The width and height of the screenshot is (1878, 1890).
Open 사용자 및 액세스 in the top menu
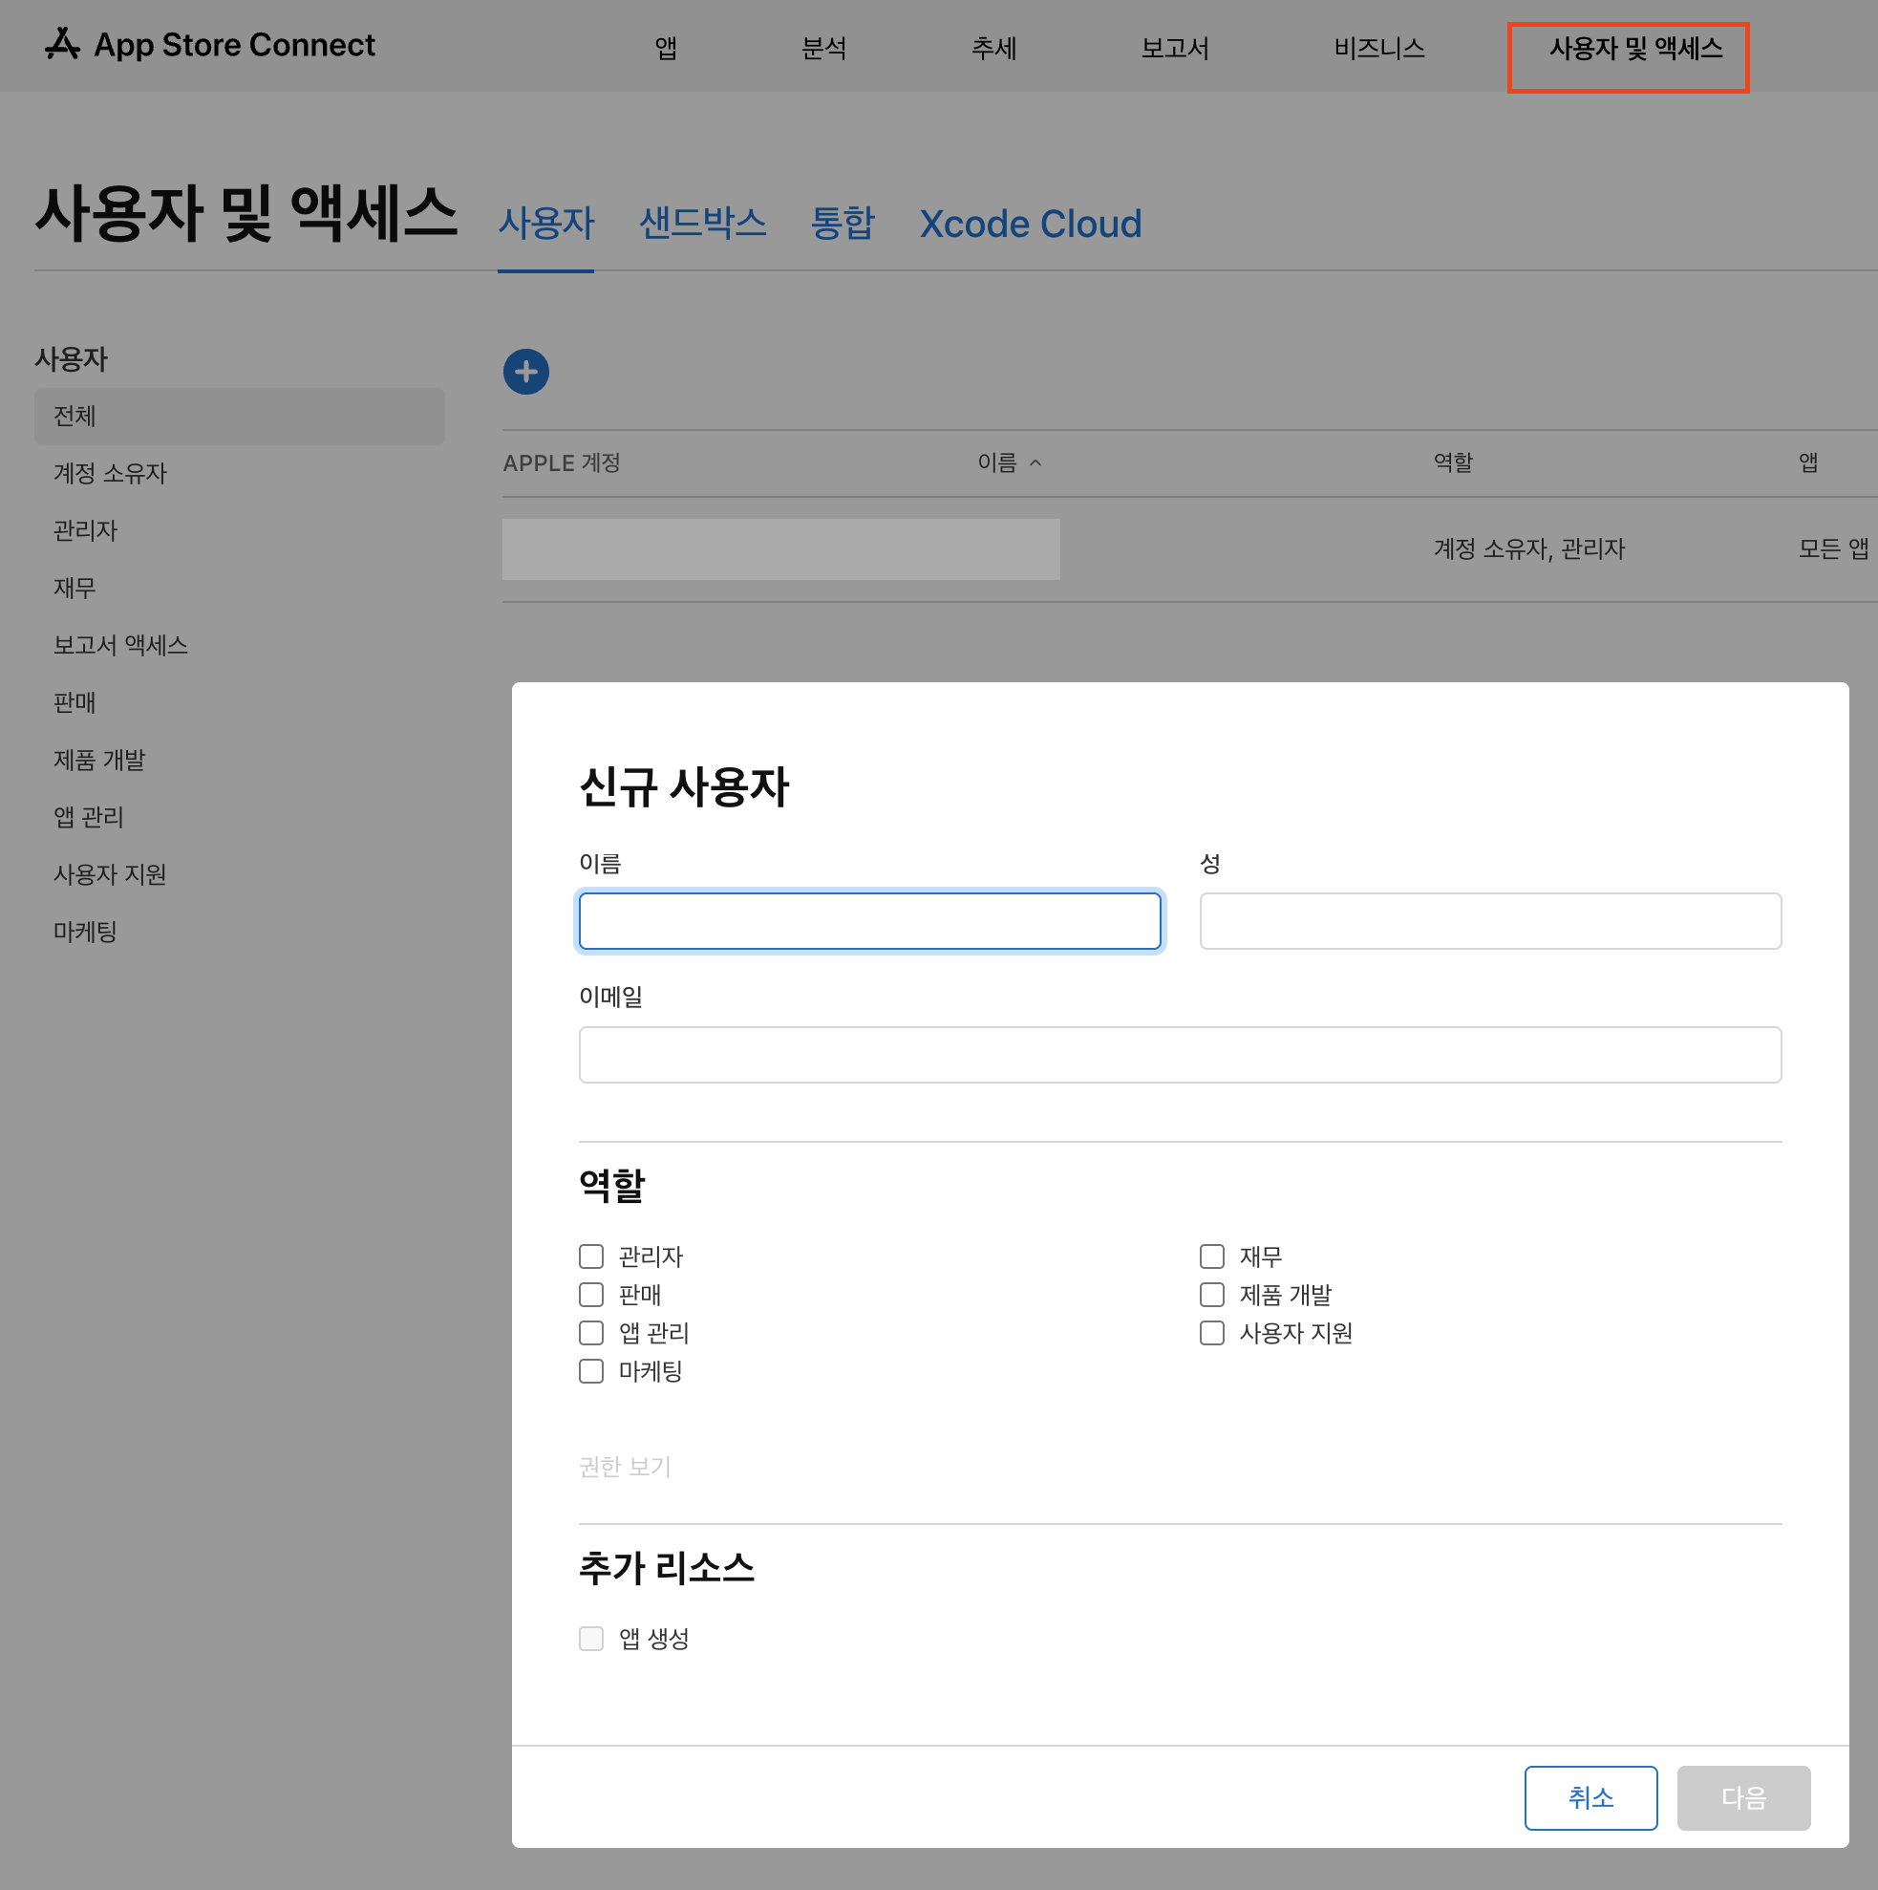click(1635, 48)
